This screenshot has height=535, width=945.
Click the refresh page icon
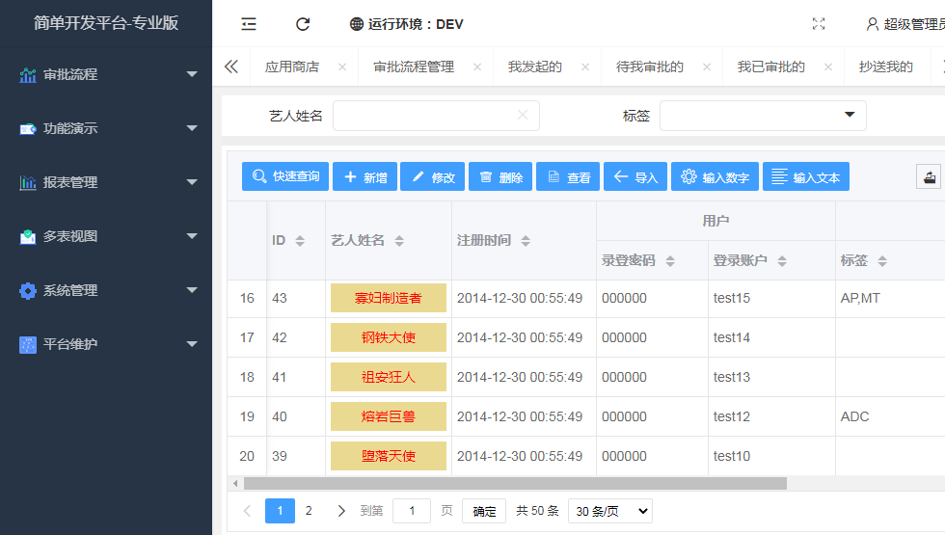(303, 24)
